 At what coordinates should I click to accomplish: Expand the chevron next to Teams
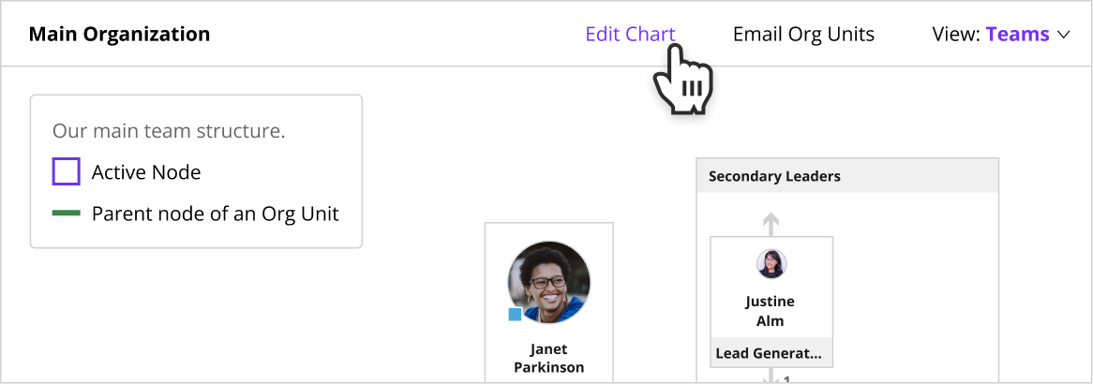(x=1063, y=35)
